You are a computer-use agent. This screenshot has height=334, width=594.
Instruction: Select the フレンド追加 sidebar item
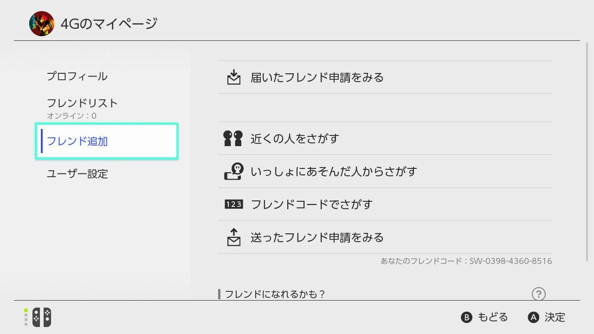point(107,141)
